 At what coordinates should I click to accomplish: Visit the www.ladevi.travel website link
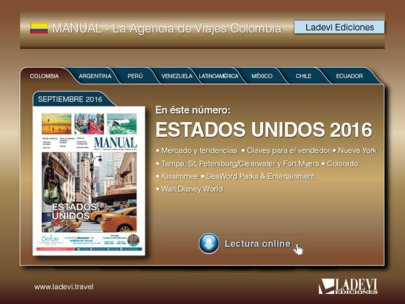click(63, 287)
